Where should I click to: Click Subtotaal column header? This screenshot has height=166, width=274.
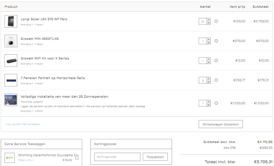pyautogui.click(x=261, y=7)
